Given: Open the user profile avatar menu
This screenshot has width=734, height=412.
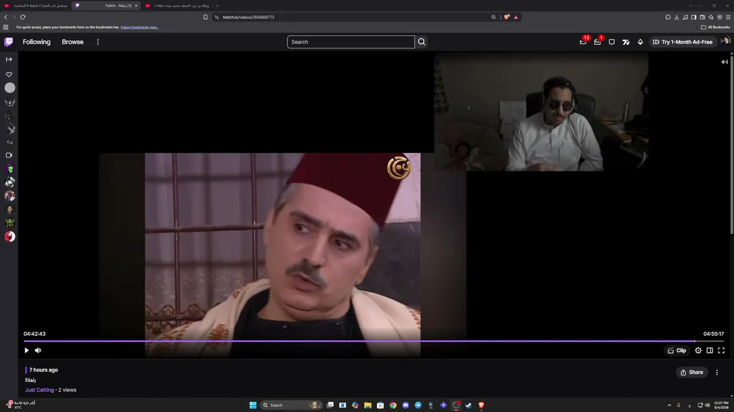Looking at the screenshot, I should (725, 41).
